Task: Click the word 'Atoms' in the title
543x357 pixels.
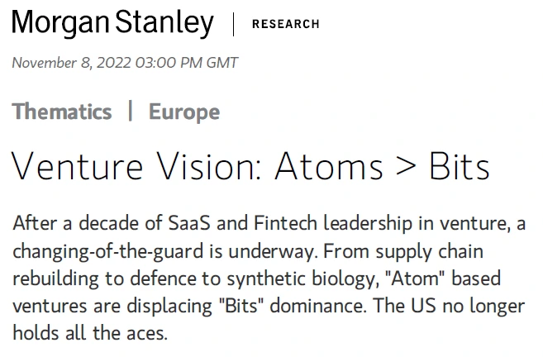Action: coord(329,167)
